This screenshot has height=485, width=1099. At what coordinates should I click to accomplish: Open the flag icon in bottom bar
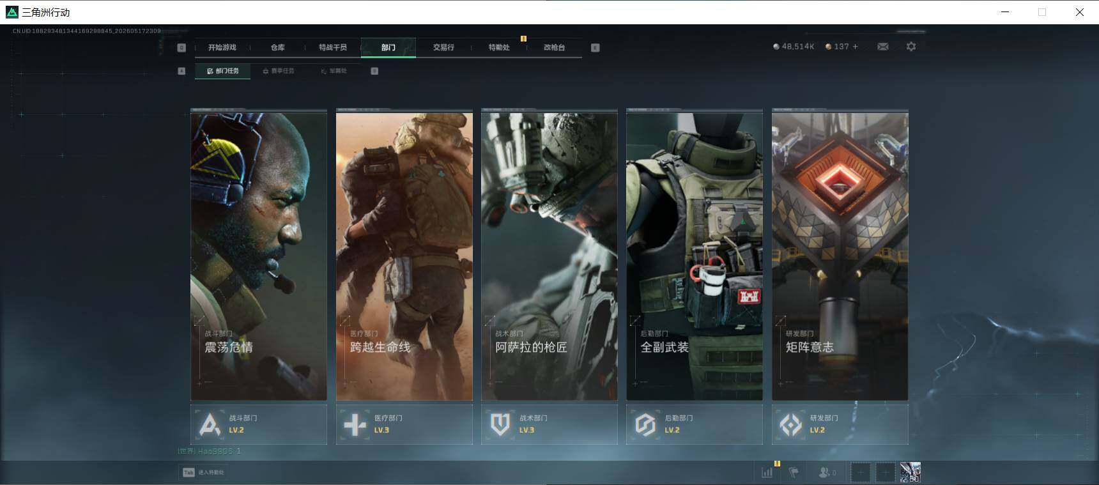794,472
